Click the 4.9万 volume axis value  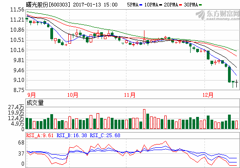coord(18,124)
